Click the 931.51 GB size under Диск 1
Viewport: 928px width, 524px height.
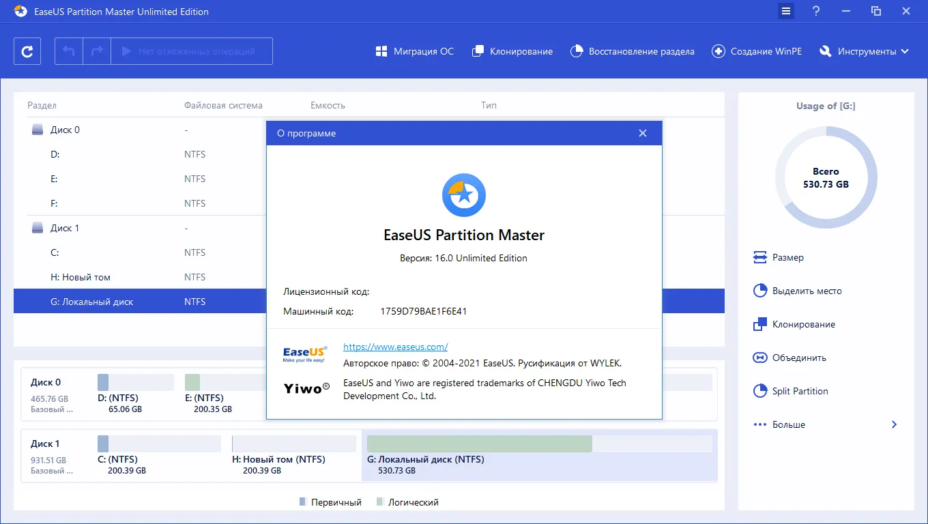[x=49, y=460]
